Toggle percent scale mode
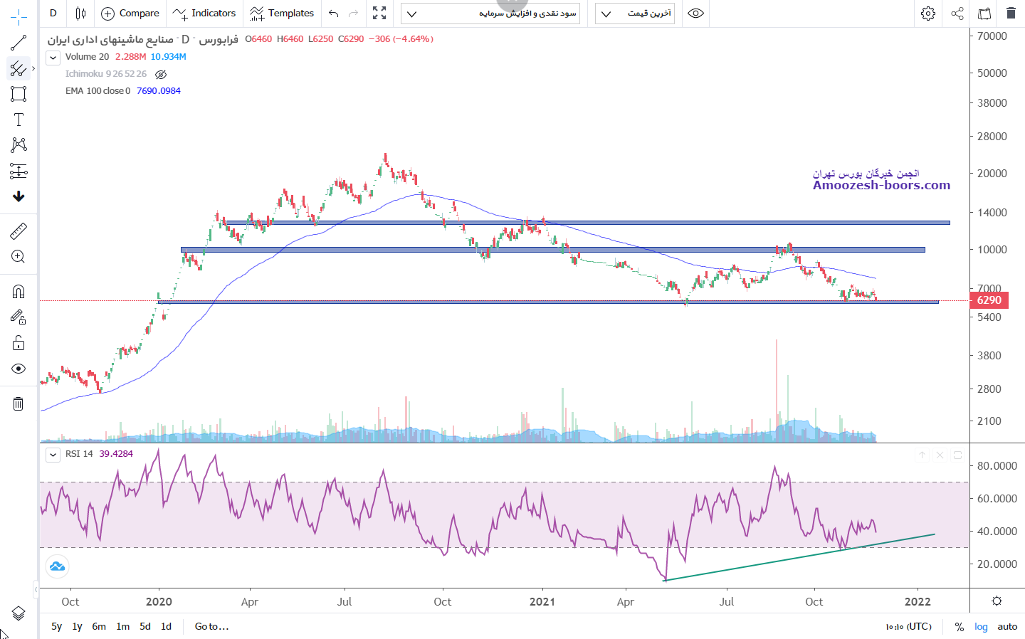Image resolution: width=1025 pixels, height=639 pixels. tap(959, 627)
